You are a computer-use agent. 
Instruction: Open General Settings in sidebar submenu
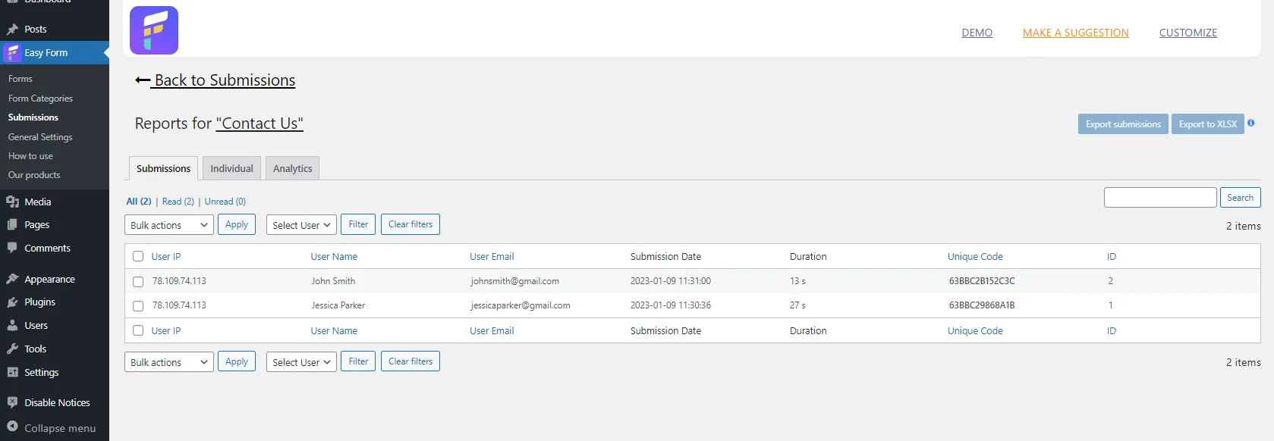tap(40, 137)
